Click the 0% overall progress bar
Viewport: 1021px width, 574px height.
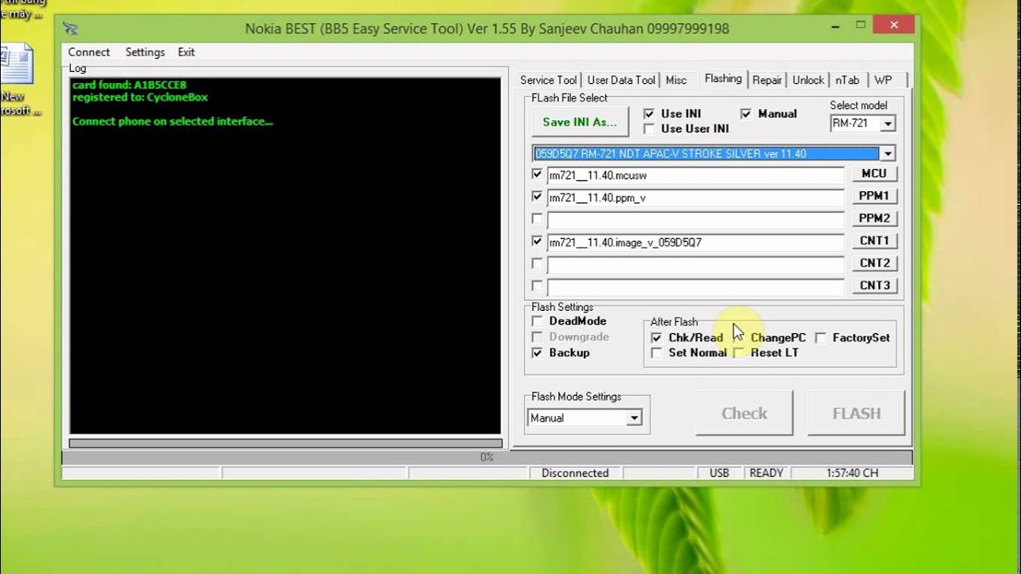pos(487,458)
